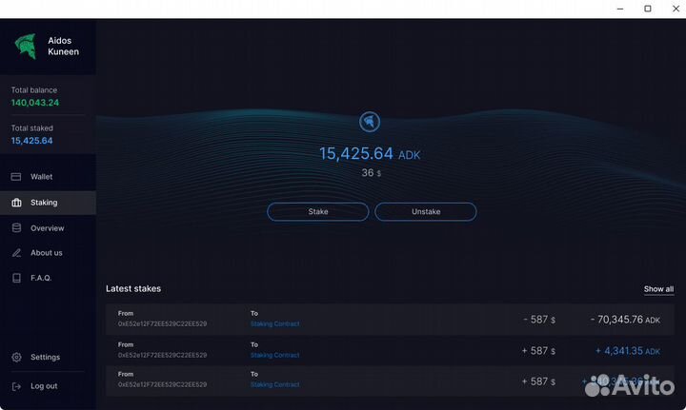
Task: Click the Staking briefcase icon in sidebar
Action: pyautogui.click(x=16, y=203)
